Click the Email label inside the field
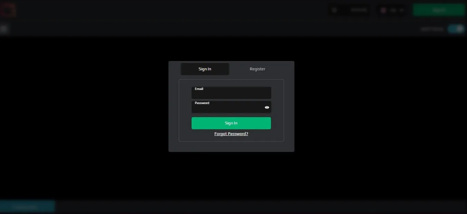This screenshot has width=467, height=214. click(199, 89)
